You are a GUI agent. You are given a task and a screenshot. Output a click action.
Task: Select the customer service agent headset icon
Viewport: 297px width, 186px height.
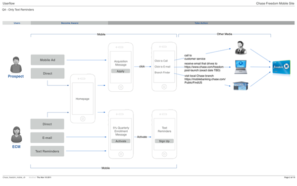(x=241, y=48)
